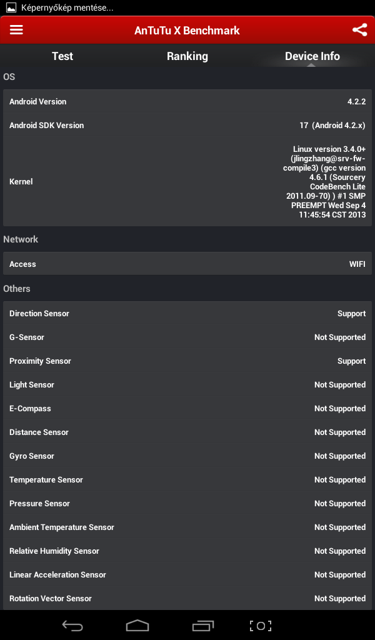Select the Direction Sensor row
Screen dimensions: 375x640
(x=187, y=314)
